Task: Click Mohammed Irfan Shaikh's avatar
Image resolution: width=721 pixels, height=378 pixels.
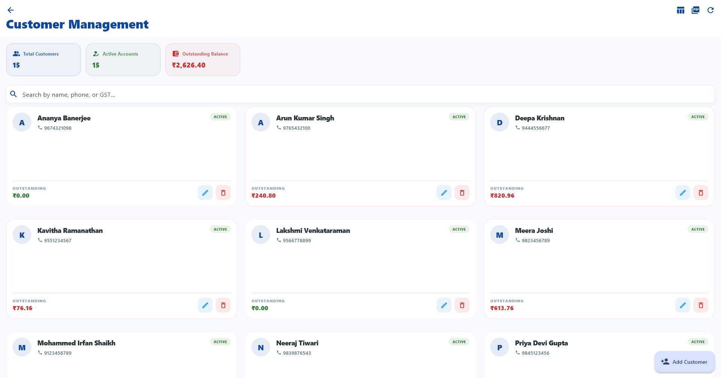Action: tap(22, 347)
